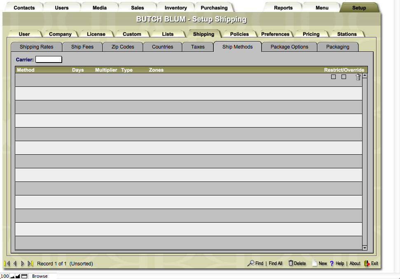This screenshot has width=400, height=279.
Task: Open the Shipping Rates tab
Action: coord(37,47)
